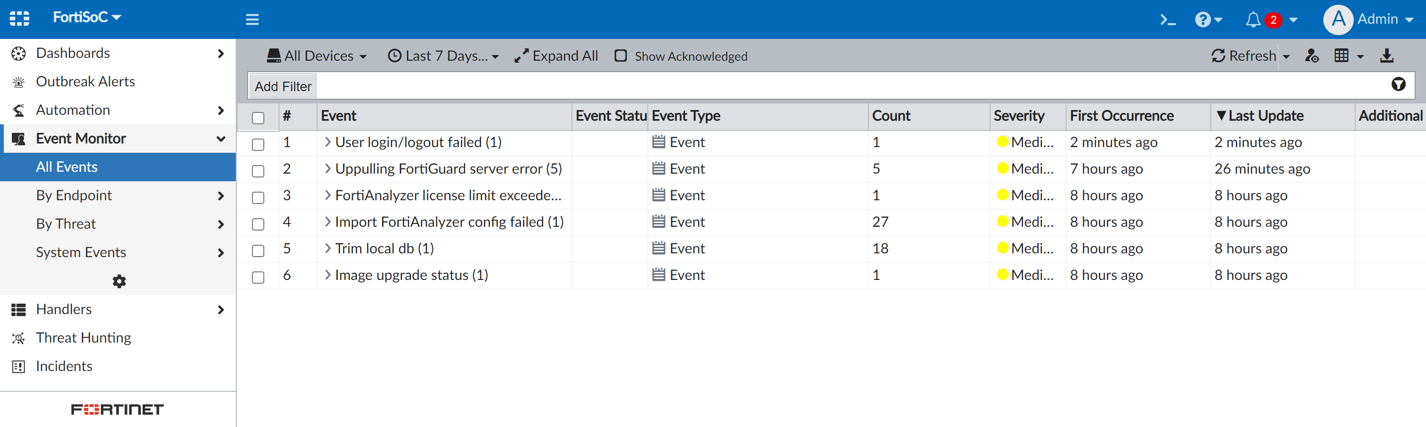Screen dimensions: 1426x427
Task: Click the user-assignment icon next to Refresh
Action: [x=1312, y=56]
